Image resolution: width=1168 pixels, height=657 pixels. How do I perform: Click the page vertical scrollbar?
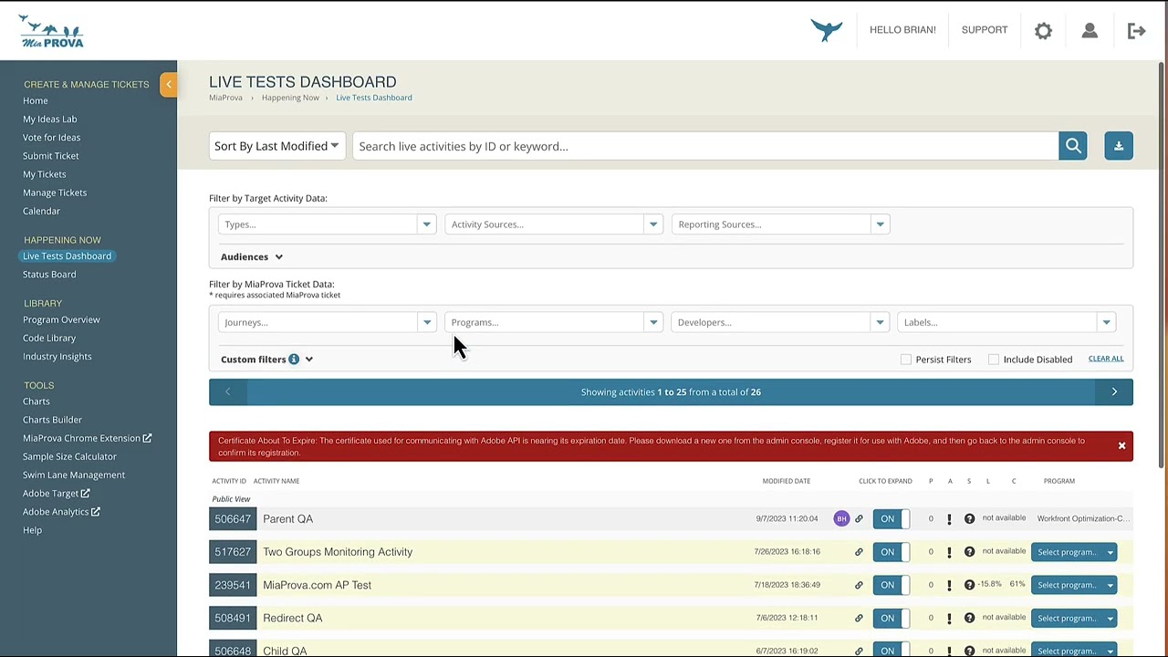(x=1163, y=265)
